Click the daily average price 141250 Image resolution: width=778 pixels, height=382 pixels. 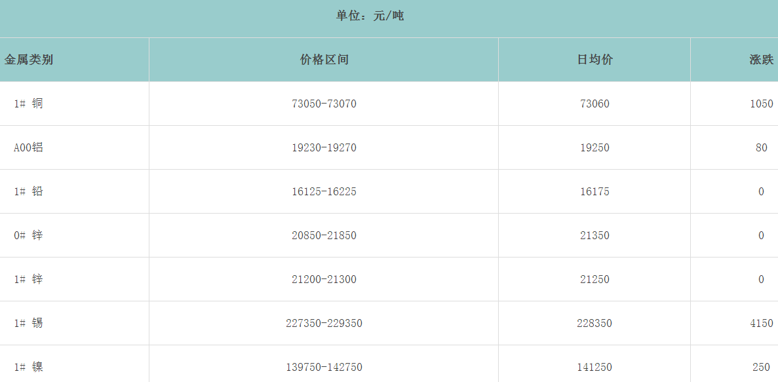pos(594,367)
